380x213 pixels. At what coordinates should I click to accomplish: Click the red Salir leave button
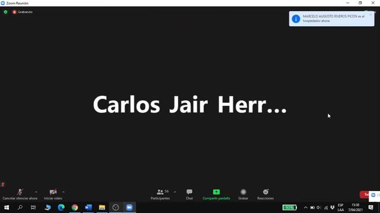click(365, 195)
